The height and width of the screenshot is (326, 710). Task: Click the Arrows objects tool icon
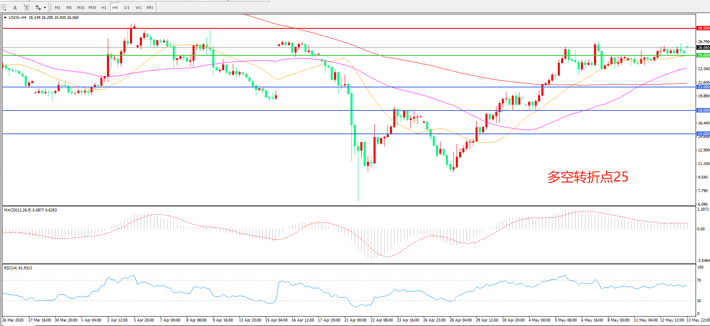(38, 7)
